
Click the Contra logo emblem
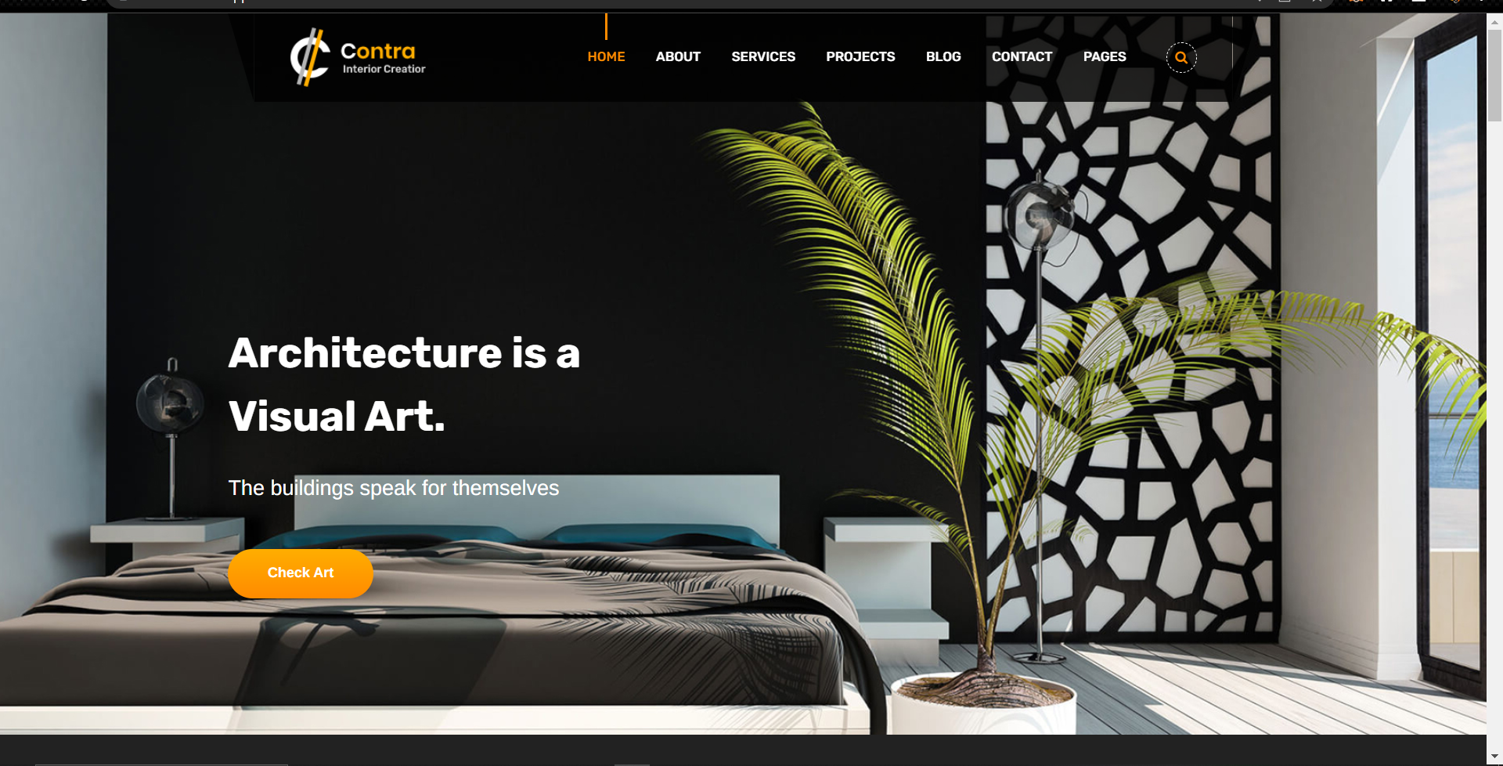310,57
